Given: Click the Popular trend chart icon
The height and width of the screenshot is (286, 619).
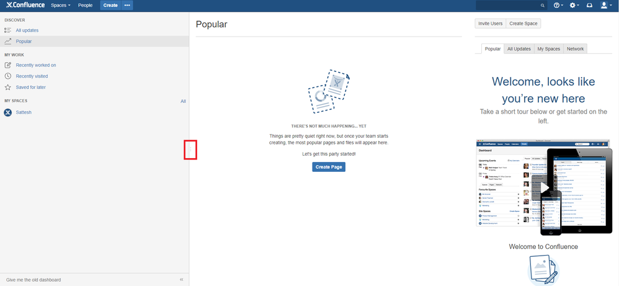Looking at the screenshot, I should point(7,41).
